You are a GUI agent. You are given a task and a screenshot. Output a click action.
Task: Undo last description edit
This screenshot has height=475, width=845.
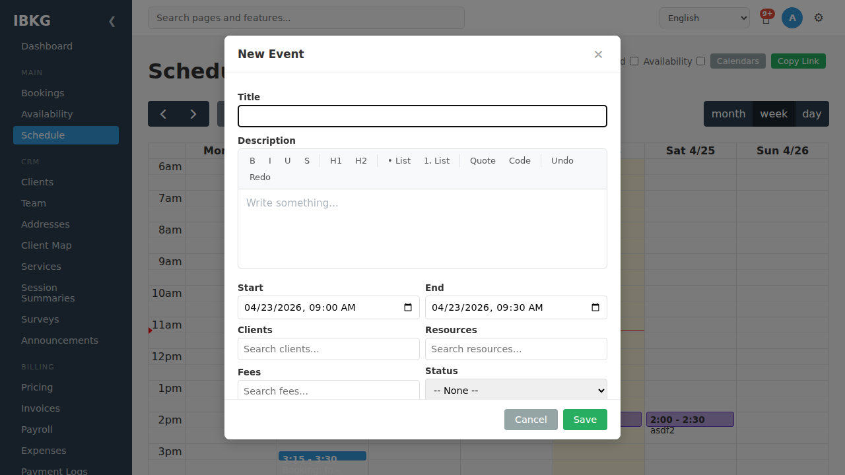(x=562, y=160)
